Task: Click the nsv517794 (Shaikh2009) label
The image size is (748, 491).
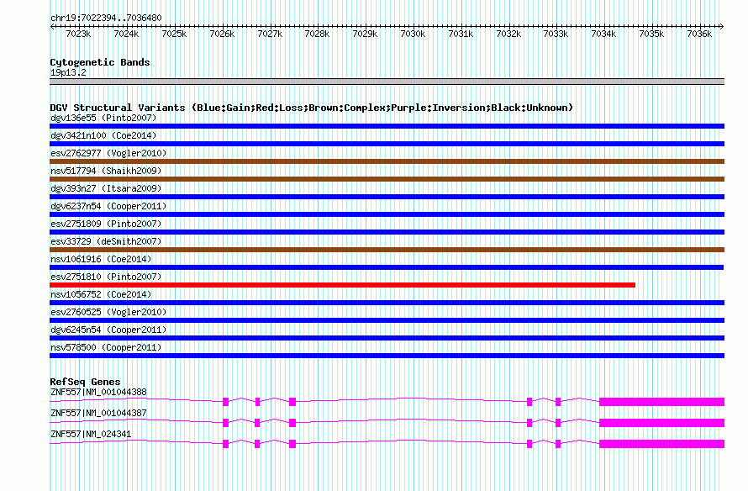Action: 106,171
